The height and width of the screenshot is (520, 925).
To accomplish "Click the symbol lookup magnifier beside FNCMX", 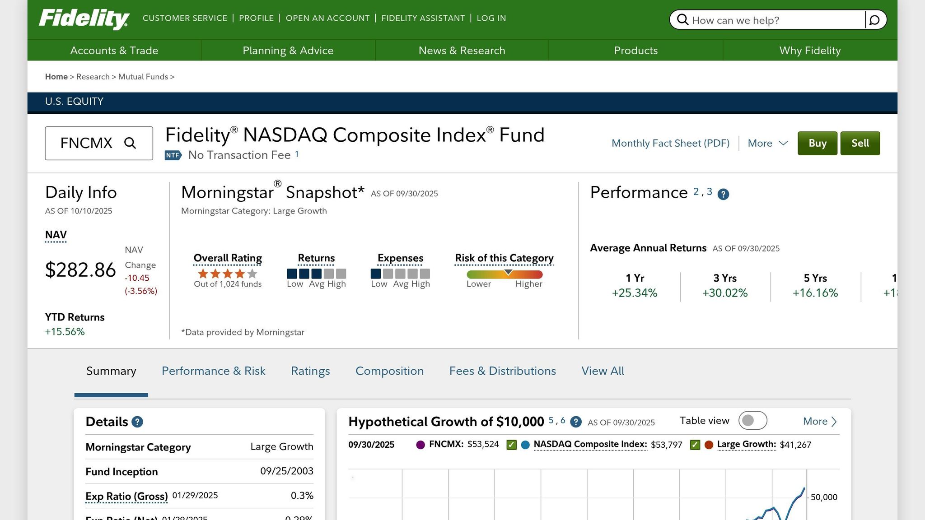I will point(131,144).
